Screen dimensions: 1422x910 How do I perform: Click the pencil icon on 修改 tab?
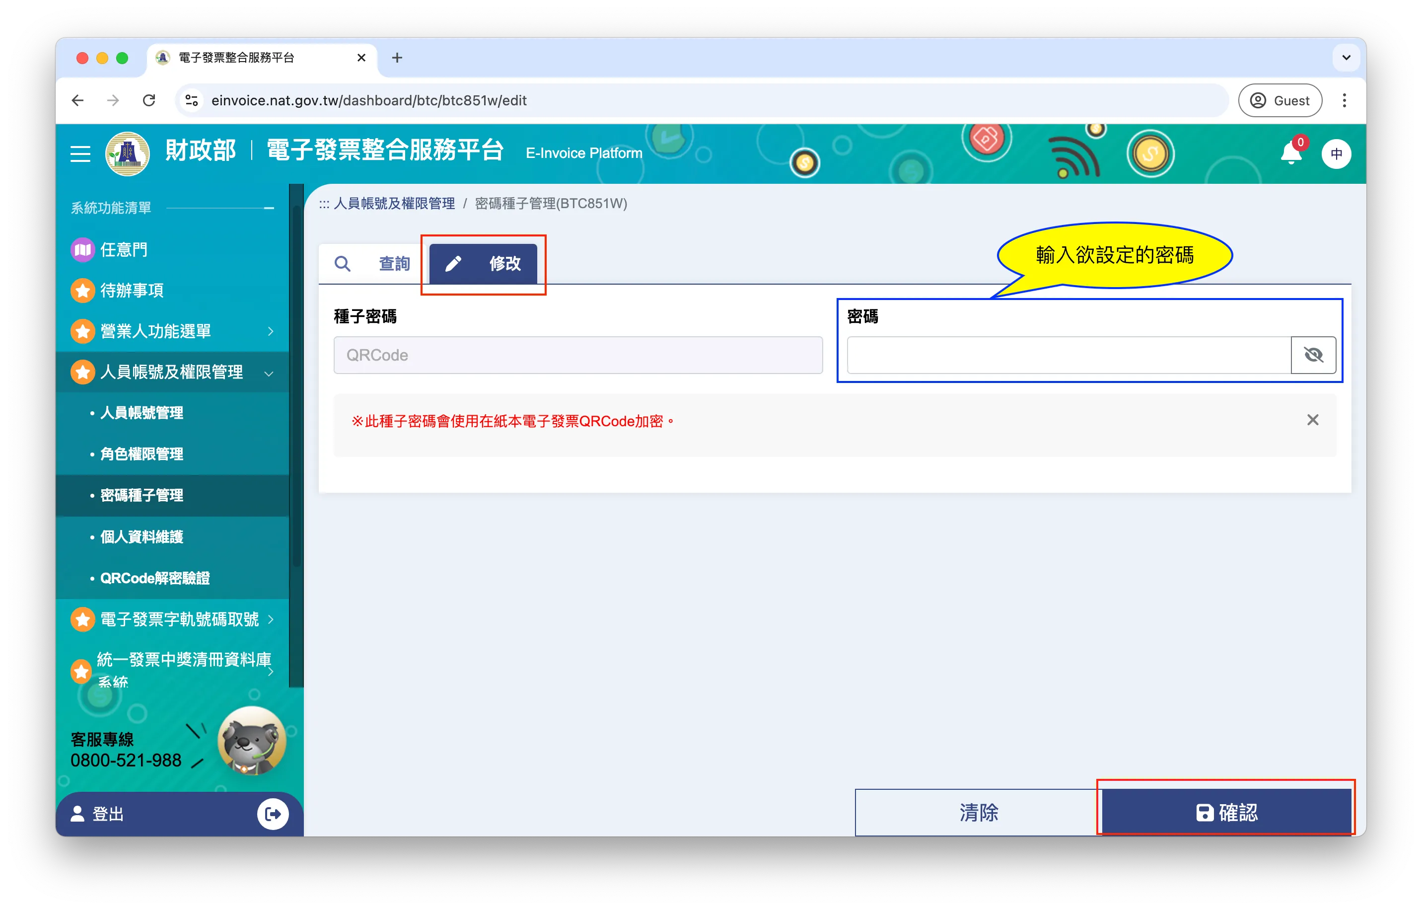click(x=453, y=264)
